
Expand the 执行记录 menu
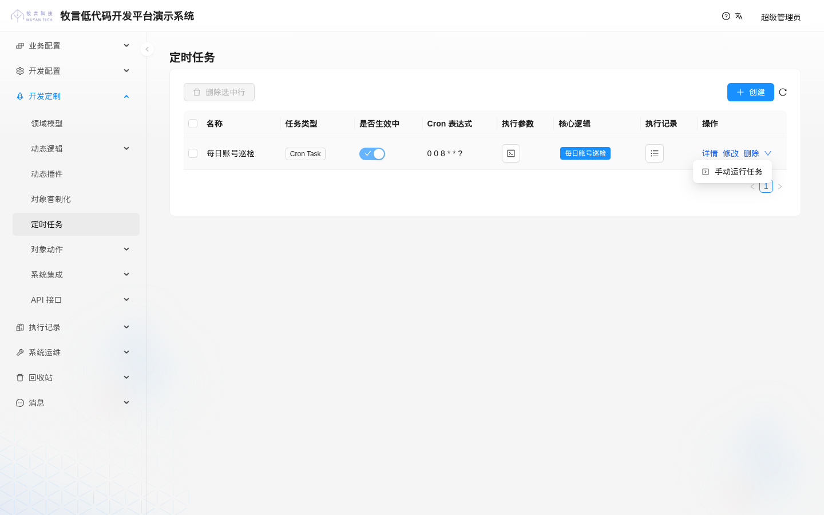pos(126,327)
